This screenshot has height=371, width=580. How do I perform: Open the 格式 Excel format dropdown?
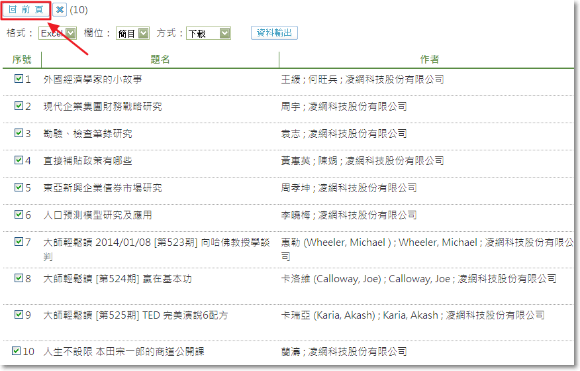(x=58, y=33)
